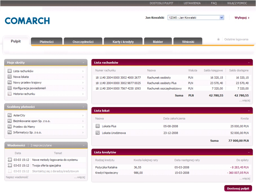This screenshot has width=256, height=194.
Task: Click the Dostosuj pulpit button
Action: (x=238, y=188)
